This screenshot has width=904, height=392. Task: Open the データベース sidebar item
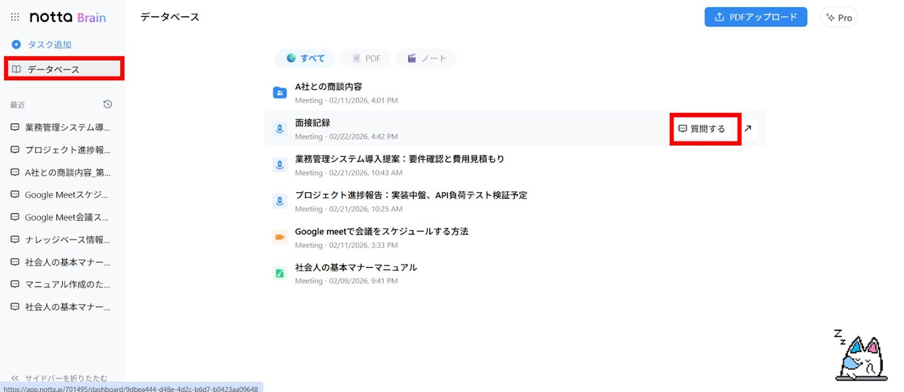pyautogui.click(x=64, y=69)
